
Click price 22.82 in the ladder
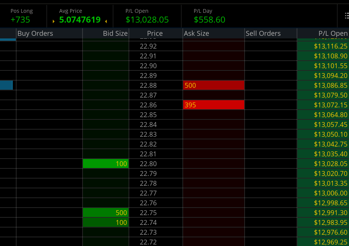click(148, 144)
